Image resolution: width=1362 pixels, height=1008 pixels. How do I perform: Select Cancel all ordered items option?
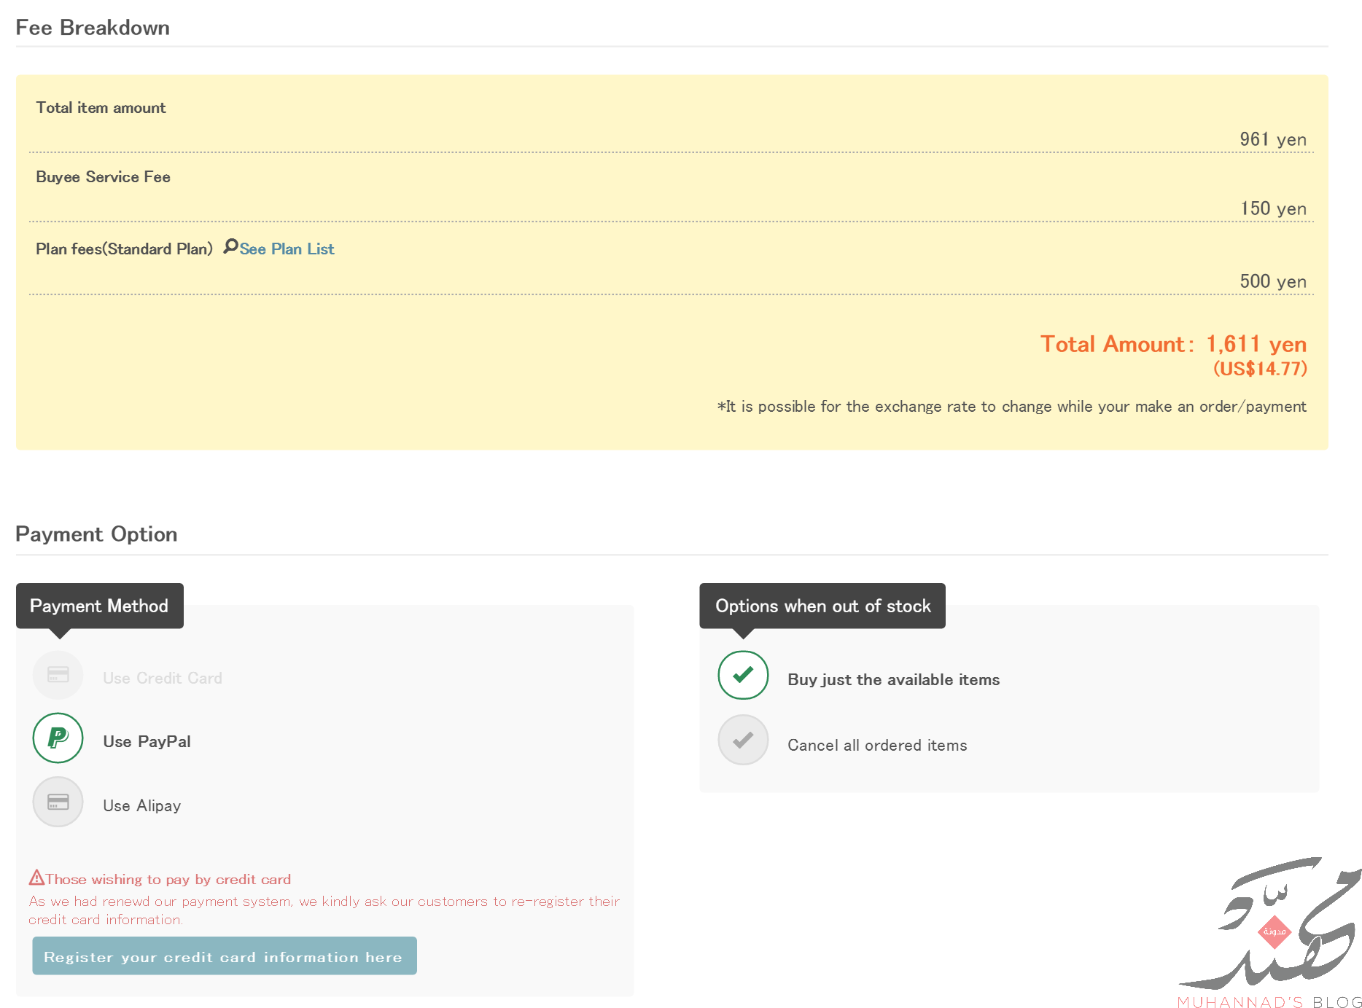pyautogui.click(x=876, y=745)
